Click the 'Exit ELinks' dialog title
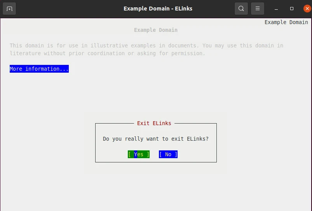The image size is (312, 211). click(154, 123)
